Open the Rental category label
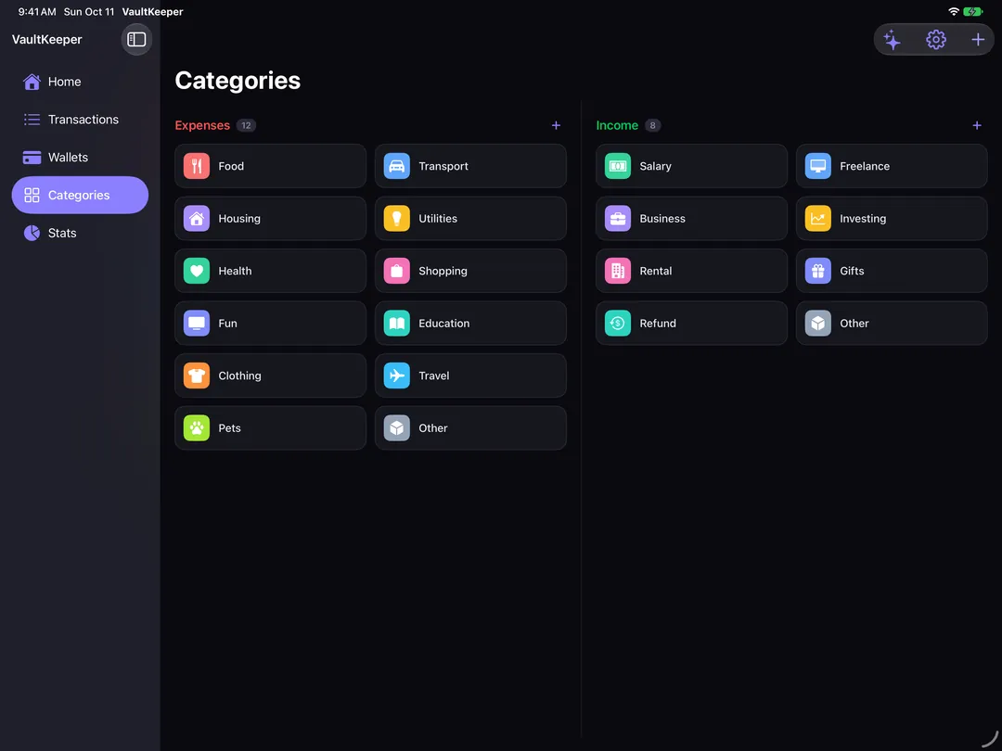This screenshot has width=1002, height=751. coord(655,271)
